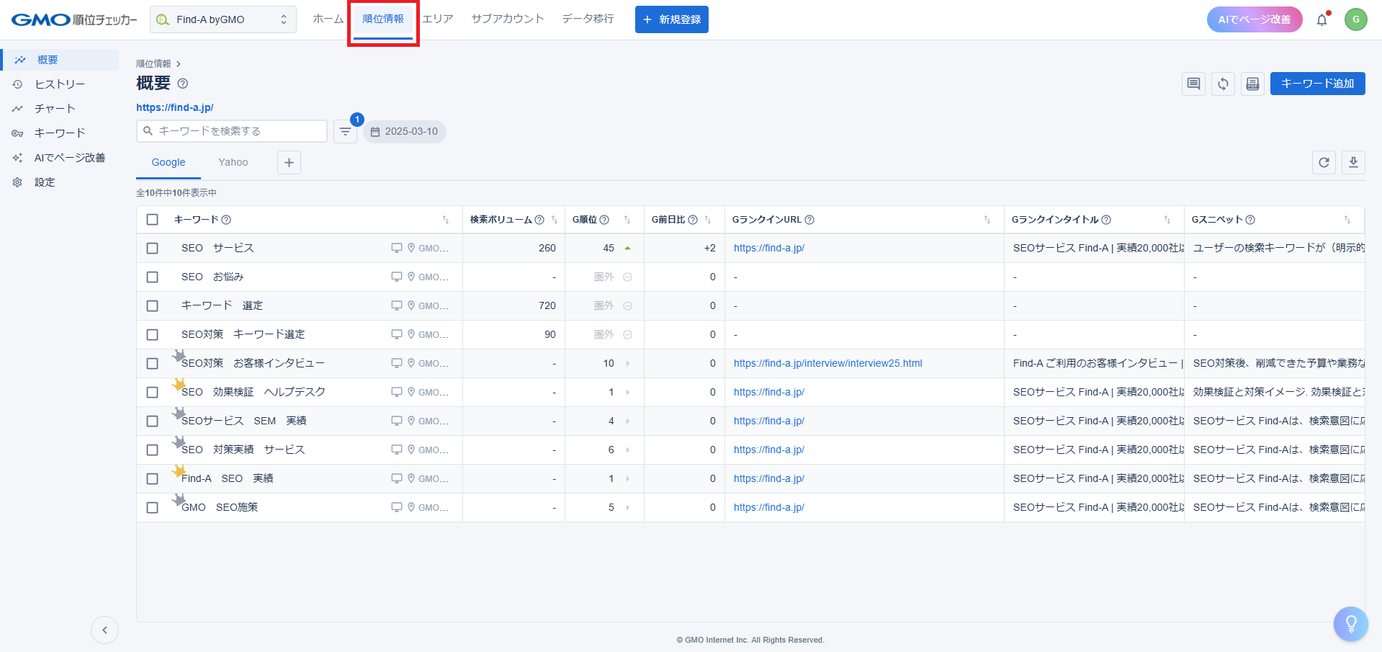The height and width of the screenshot is (652, 1382).
Task: Sort by G前日比 column arrows
Action: pos(708,220)
